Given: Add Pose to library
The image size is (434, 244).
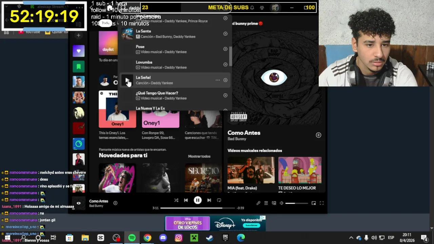Looking at the screenshot, I should (x=225, y=49).
